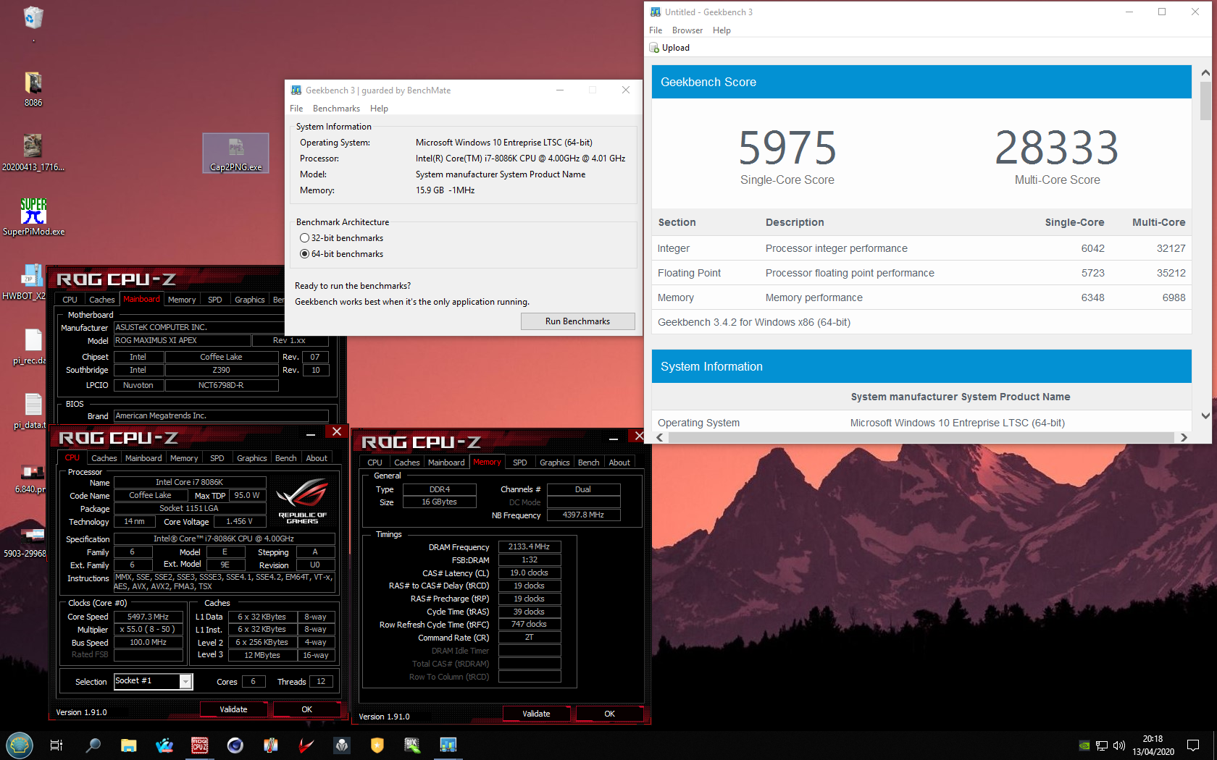The width and height of the screenshot is (1217, 760).
Task: Select the pi_rec.dat file icon
Action: [x=30, y=347]
